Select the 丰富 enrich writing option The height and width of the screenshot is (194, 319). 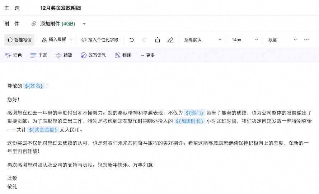click(39, 55)
